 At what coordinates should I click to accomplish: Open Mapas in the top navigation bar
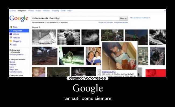click(38, 10)
